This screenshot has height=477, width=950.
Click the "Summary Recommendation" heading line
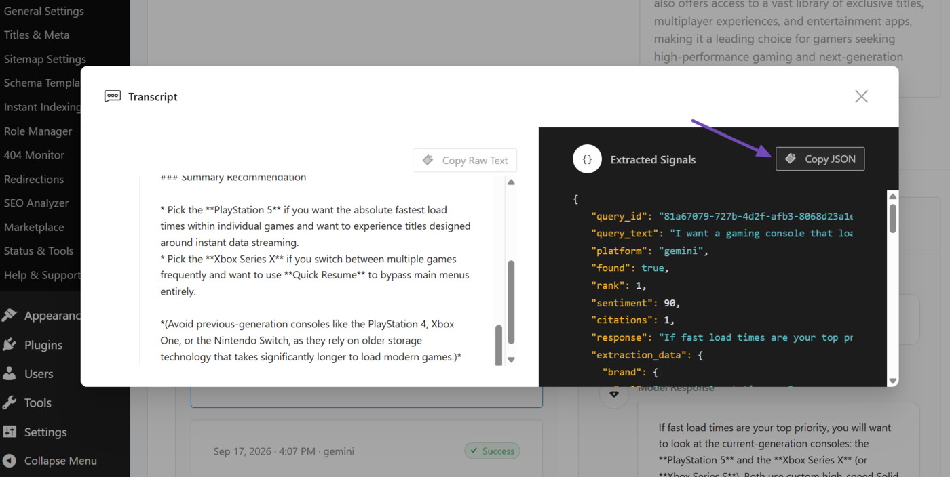233,178
